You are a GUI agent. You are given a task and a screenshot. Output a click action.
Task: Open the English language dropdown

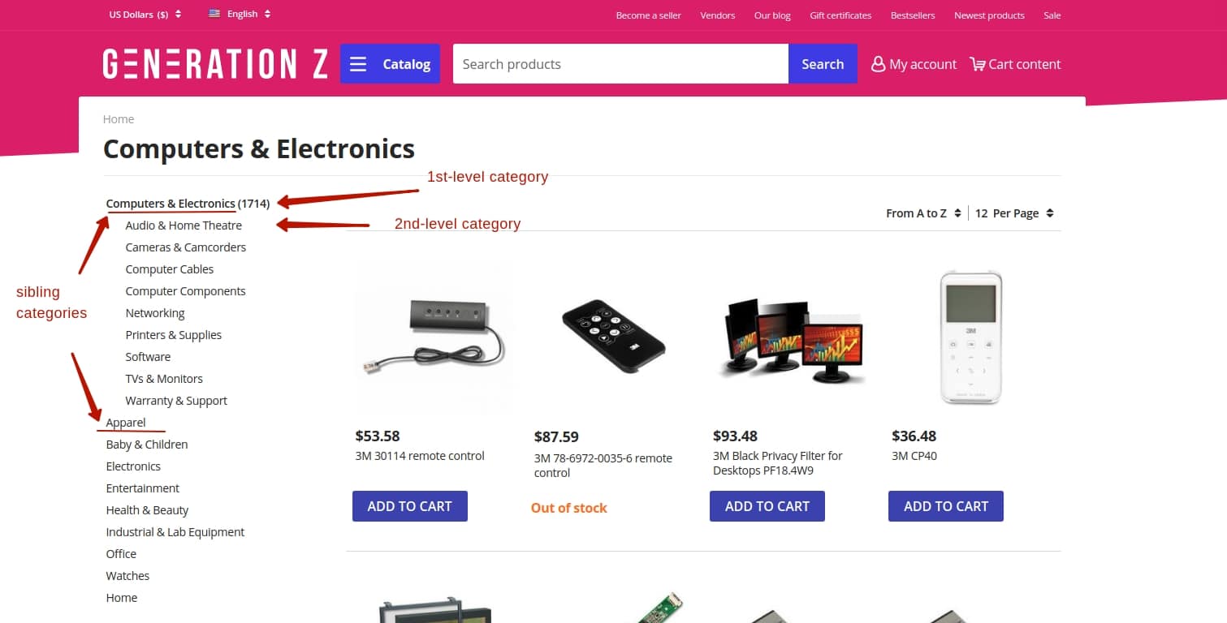tap(240, 14)
